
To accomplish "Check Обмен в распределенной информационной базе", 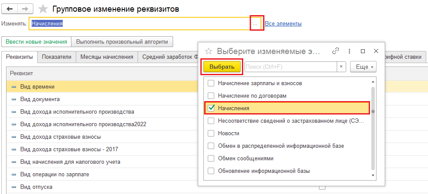I will pyautogui.click(x=211, y=146).
